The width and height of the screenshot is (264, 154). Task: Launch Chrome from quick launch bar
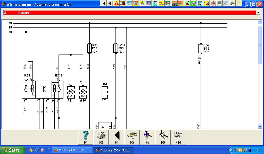pos(31,150)
